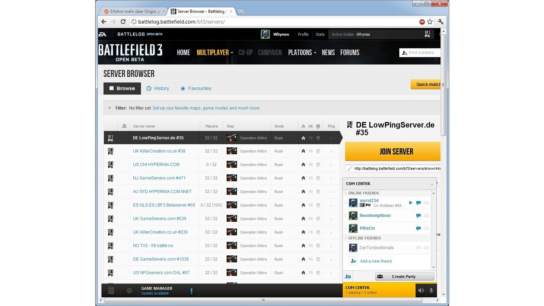The image size is (544, 306).
Task: Open chat with Beastneighbour
Action: (418, 216)
